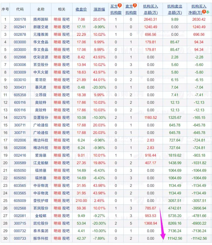212x245 pixels.
Task: Click the help icon beside 卖方机构数 header
Action: (x=135, y=5)
